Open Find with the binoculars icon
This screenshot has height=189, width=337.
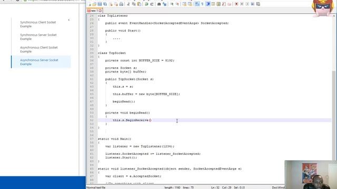coord(159,4)
